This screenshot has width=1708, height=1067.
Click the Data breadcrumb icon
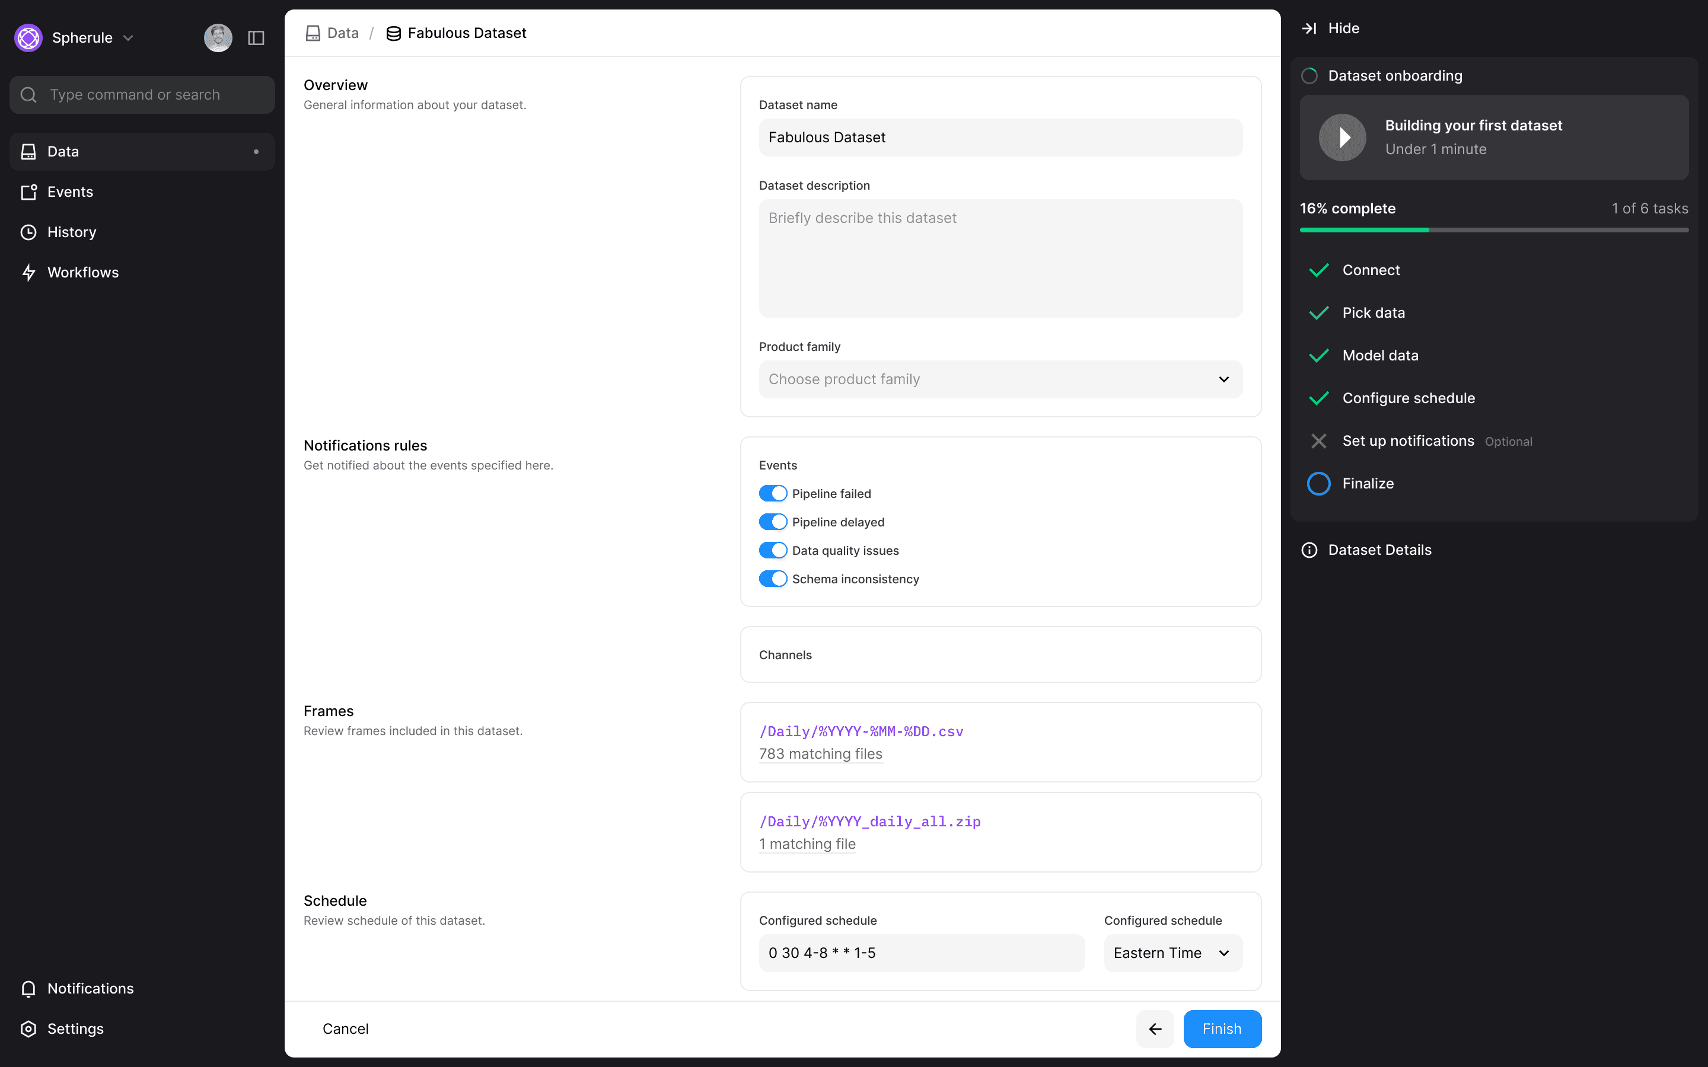(x=313, y=33)
